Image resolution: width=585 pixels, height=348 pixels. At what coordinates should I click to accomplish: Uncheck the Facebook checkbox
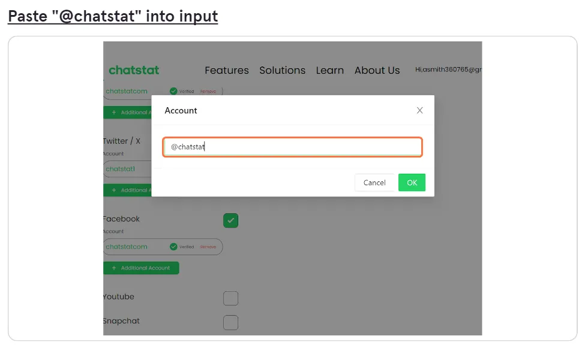pyautogui.click(x=230, y=220)
